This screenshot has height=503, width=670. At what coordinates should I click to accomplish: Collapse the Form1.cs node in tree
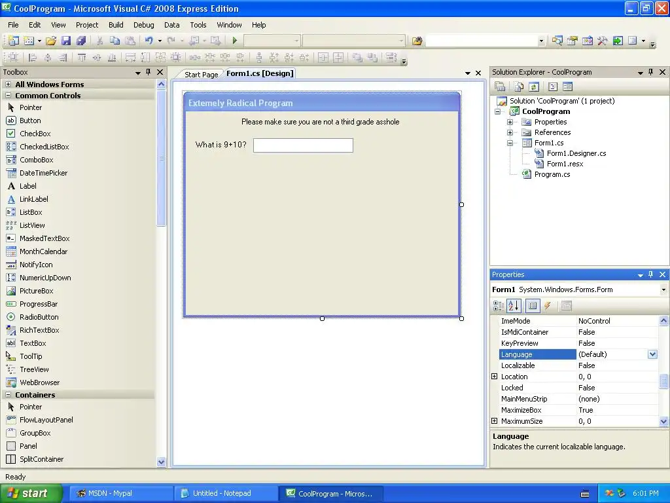click(x=510, y=143)
